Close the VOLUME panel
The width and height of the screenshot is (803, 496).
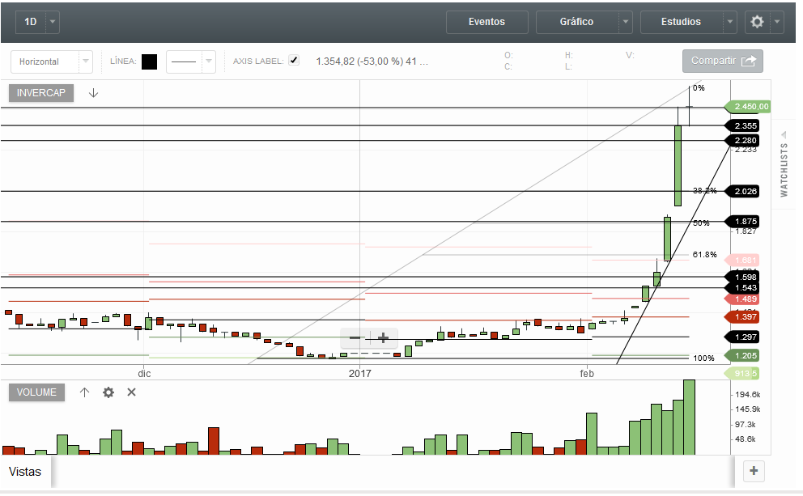(x=132, y=392)
